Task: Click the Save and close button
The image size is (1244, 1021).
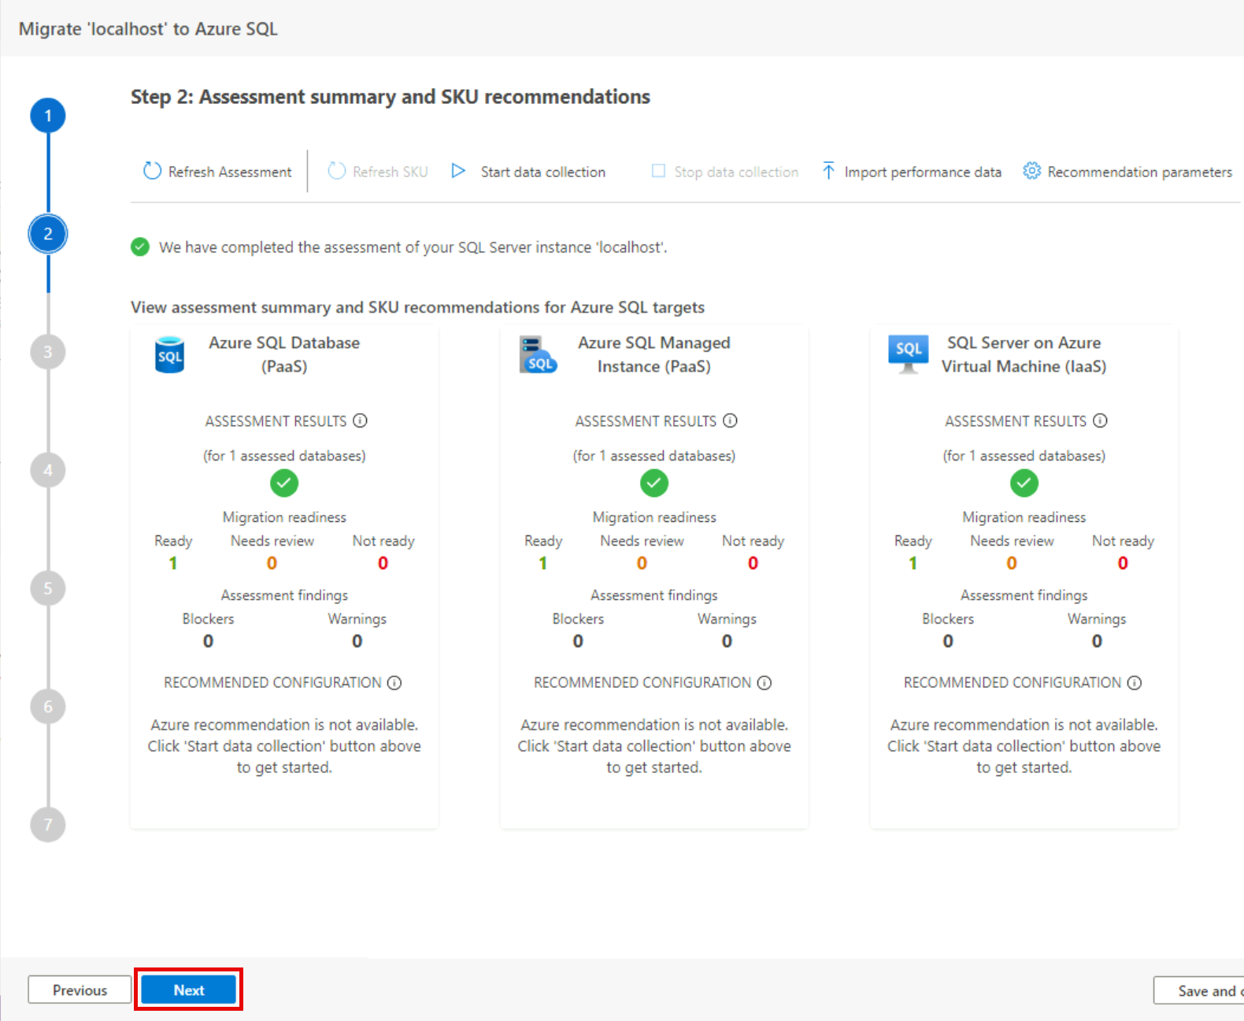Action: click(1200, 990)
